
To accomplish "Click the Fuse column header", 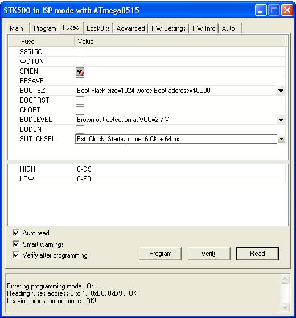I will click(x=42, y=42).
